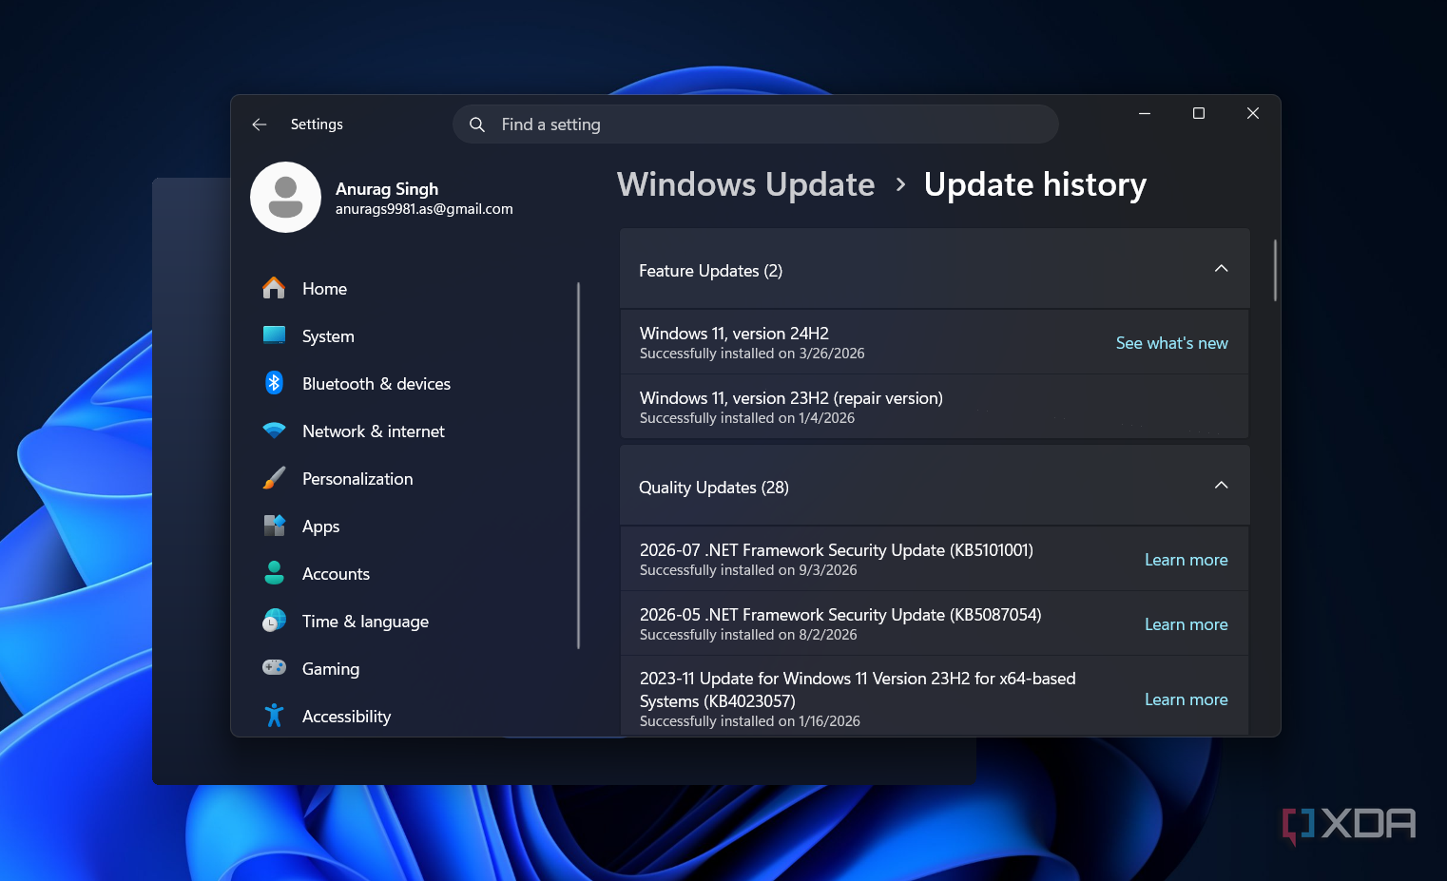Go to Network & internet settings
The image size is (1447, 881).
point(374,431)
